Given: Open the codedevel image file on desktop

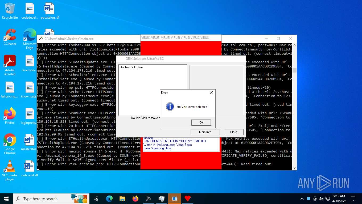Looking at the screenshot, I should [x=30, y=11].
